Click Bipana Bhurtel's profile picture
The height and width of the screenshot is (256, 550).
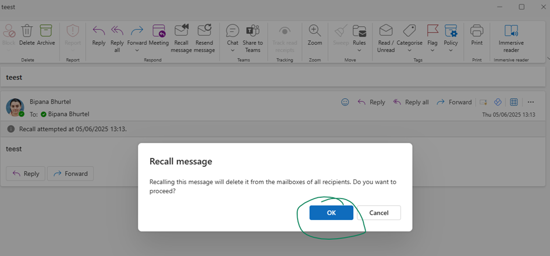pos(15,107)
